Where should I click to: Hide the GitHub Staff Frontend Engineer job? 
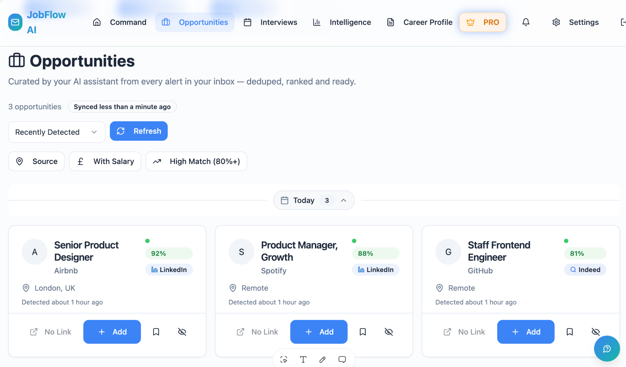pos(595,332)
